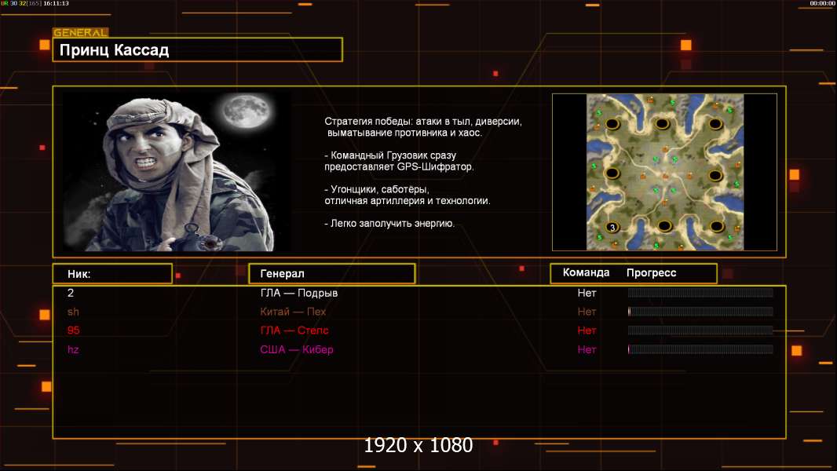
Task: Click the Командный Грузовик description text
Action: (399, 161)
